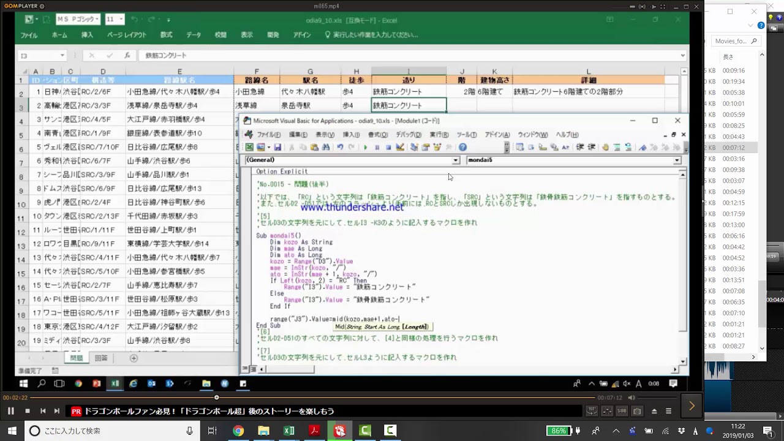Click the Excel icon in Windows taskbar
Screen dimensions: 784x441
[289, 431]
